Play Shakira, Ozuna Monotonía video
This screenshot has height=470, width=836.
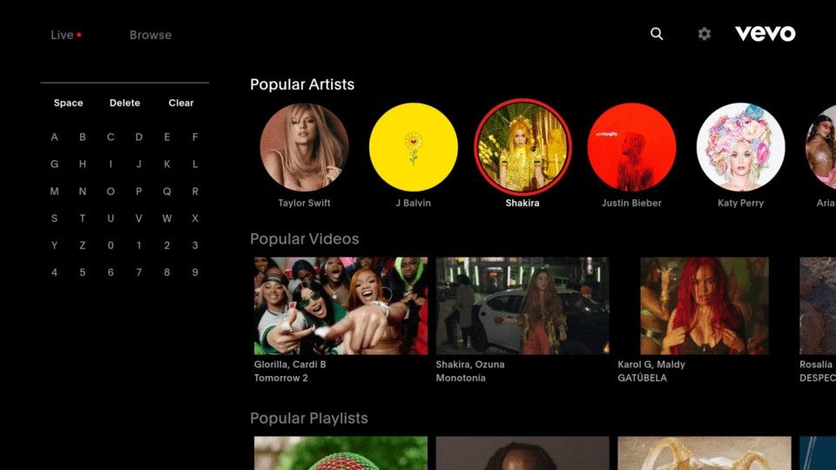pos(522,305)
